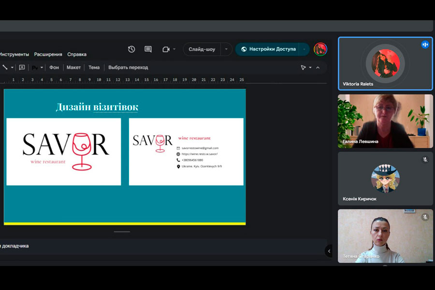Open the Справка menu
The image size is (435, 290).
pos(77,55)
